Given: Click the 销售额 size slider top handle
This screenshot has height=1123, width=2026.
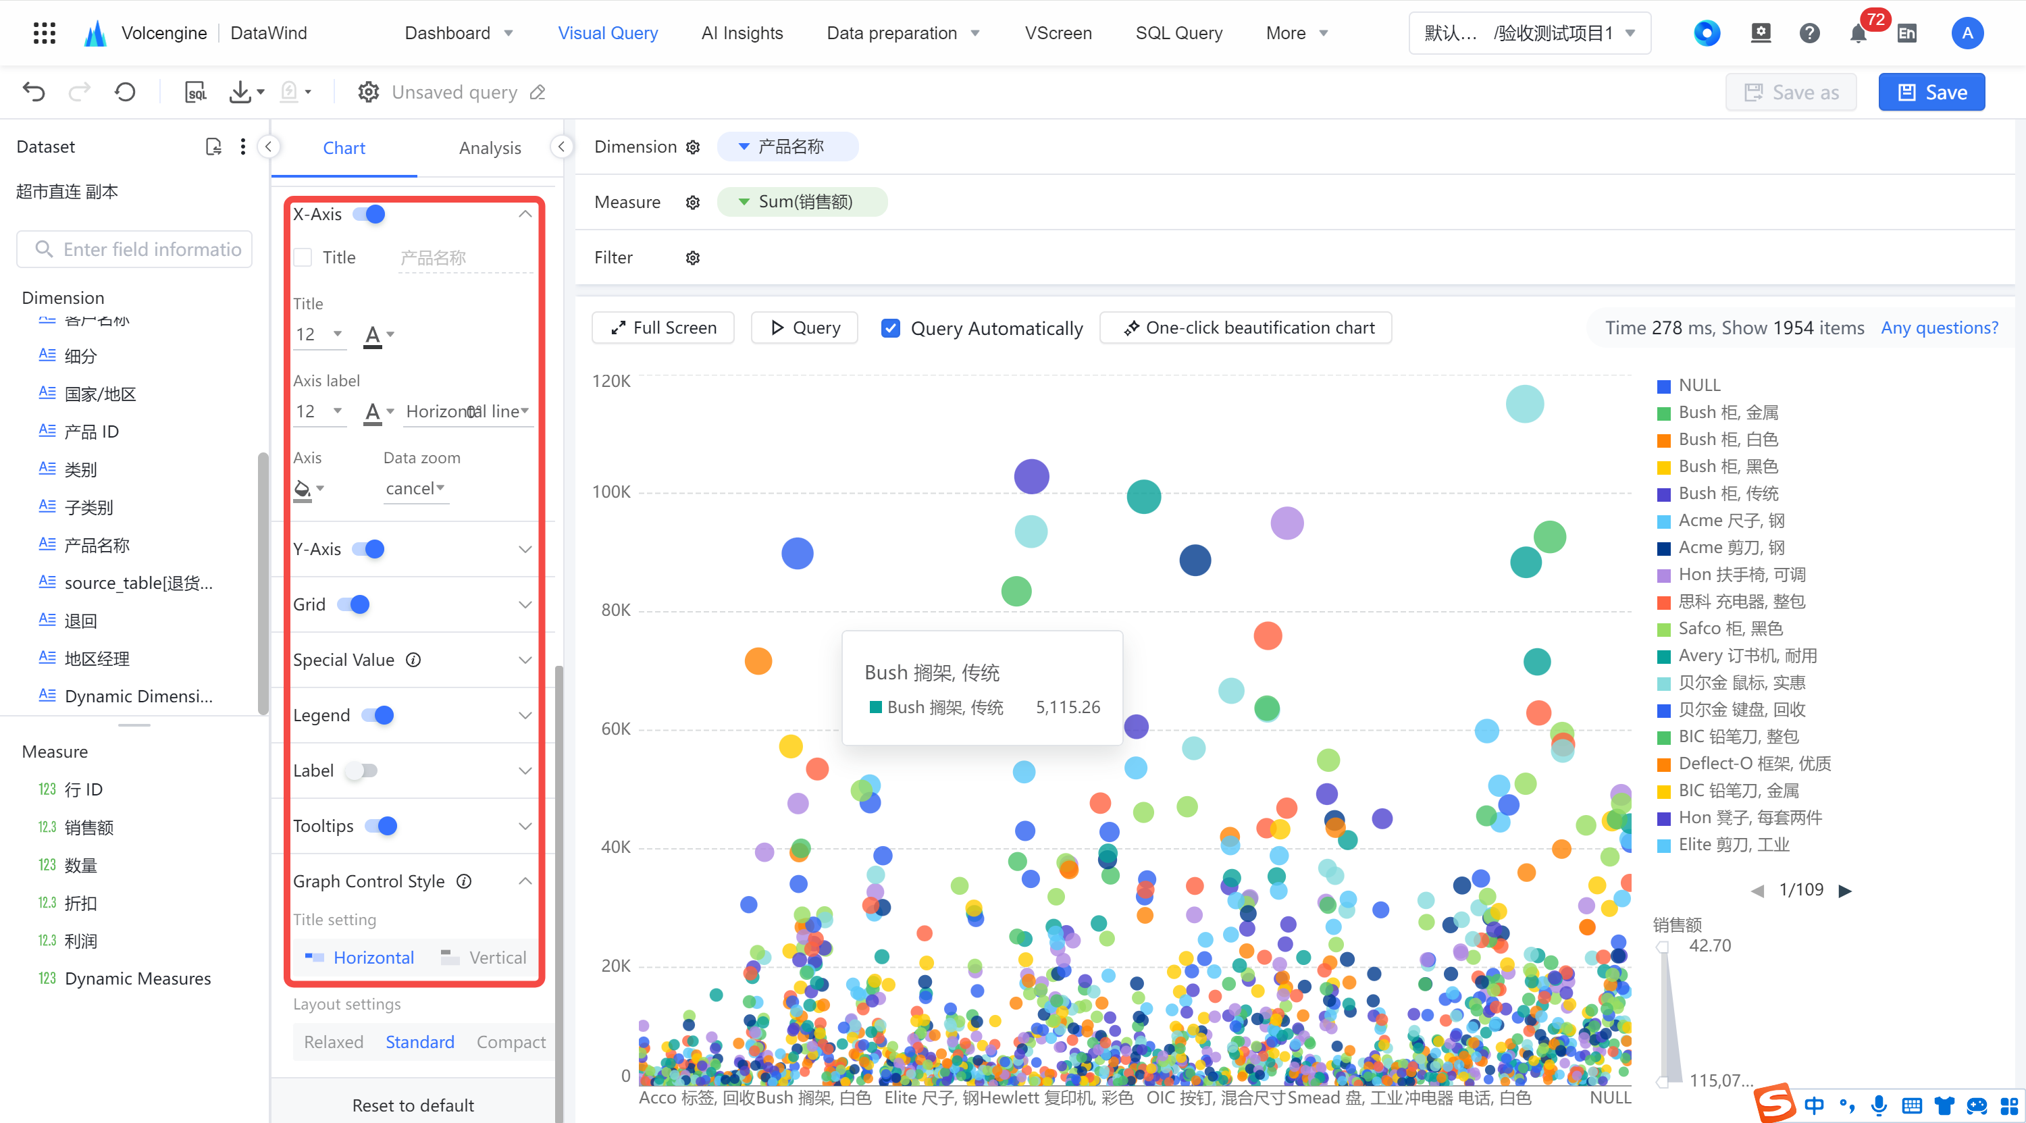Looking at the screenshot, I should (1663, 947).
